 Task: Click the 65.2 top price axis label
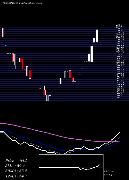tap(119, 26)
